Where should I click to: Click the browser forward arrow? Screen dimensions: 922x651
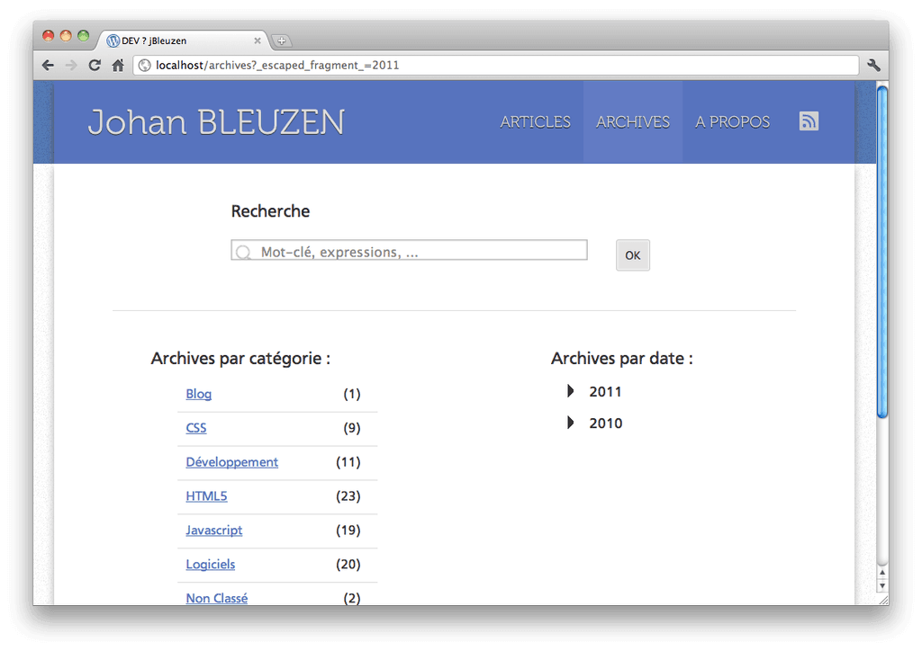click(x=71, y=65)
